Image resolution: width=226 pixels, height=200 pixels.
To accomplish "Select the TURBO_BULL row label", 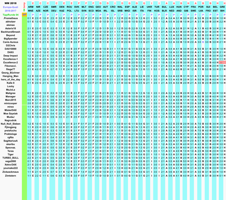I will click(11, 158).
